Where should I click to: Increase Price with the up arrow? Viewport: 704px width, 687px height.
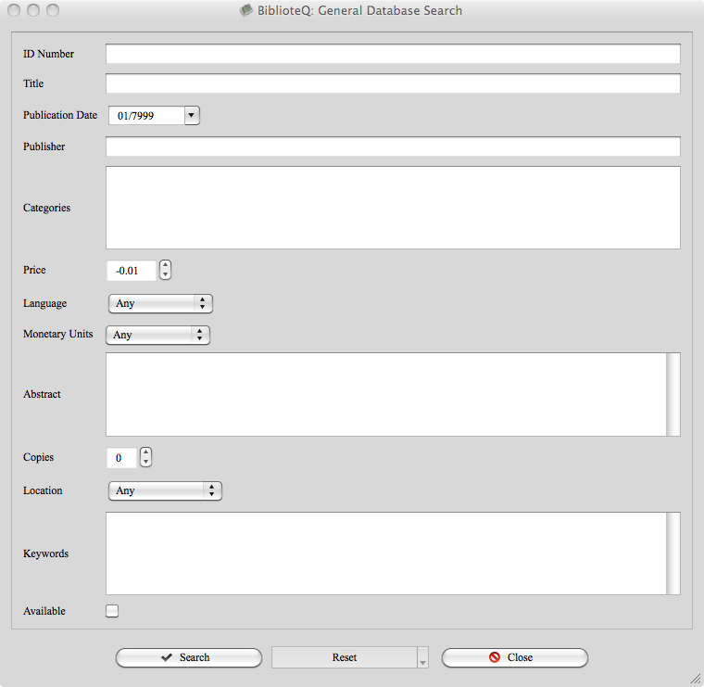(x=165, y=265)
